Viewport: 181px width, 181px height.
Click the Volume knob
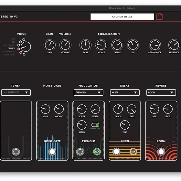65,45
